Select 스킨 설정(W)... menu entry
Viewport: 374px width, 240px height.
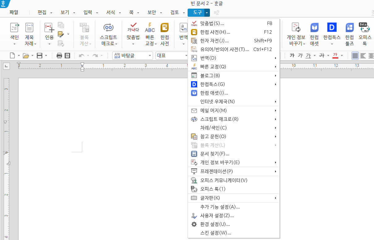234,233
